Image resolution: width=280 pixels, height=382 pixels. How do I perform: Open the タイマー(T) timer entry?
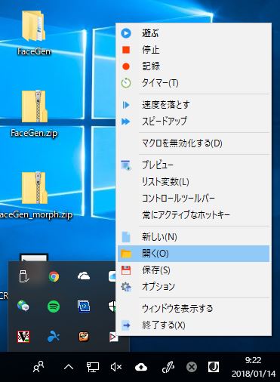click(193, 83)
